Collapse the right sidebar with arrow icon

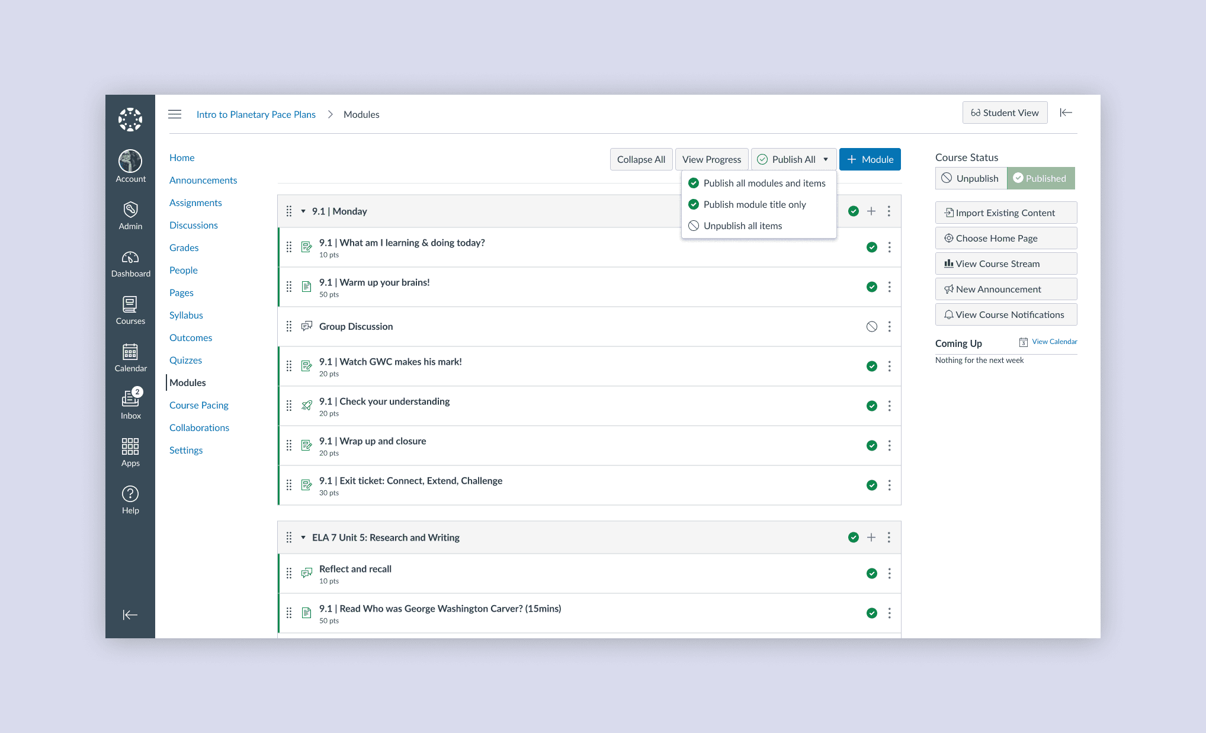tap(1066, 112)
